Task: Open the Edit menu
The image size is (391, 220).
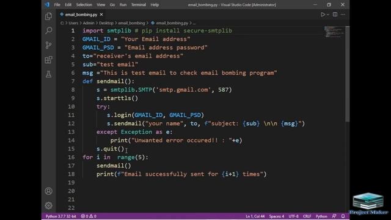Action: point(68,4)
